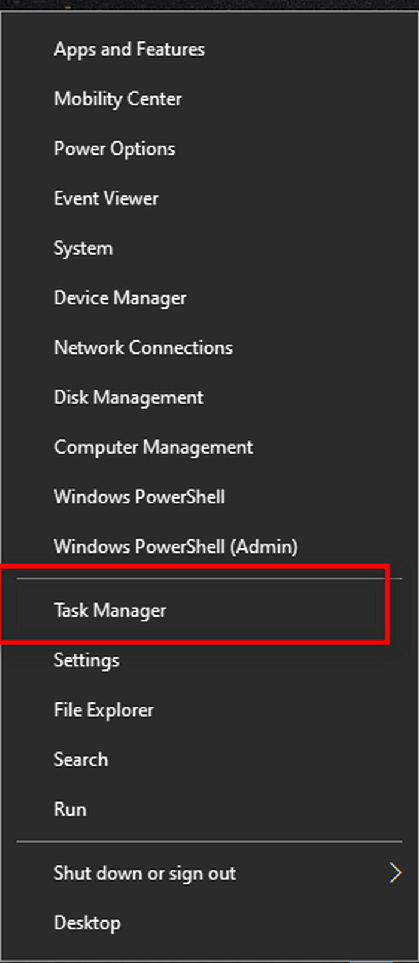Viewport: 419px width, 963px height.
Task: Open Windows PowerShell
Action: 139,497
